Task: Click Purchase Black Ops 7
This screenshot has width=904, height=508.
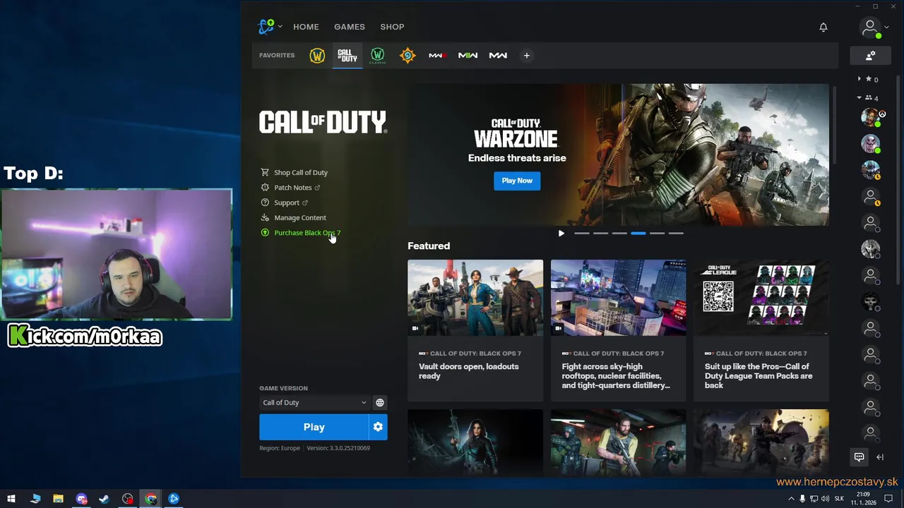Action: [x=307, y=233]
